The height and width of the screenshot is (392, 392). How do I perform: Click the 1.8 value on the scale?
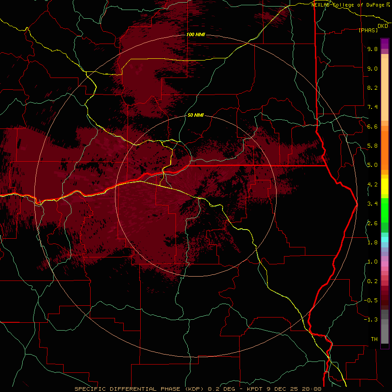click(372, 243)
